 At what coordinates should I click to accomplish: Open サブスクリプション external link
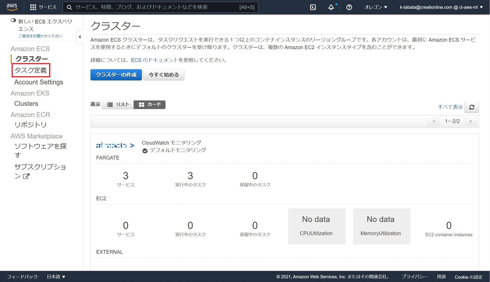point(40,172)
